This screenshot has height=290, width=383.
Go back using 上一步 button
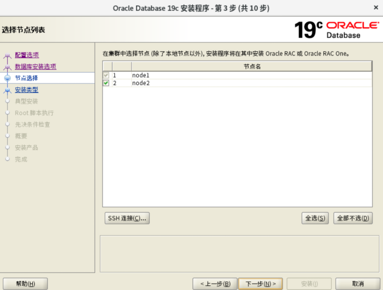click(215, 284)
